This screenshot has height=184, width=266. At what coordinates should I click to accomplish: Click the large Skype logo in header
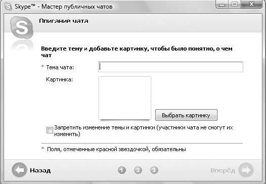[x=22, y=27]
